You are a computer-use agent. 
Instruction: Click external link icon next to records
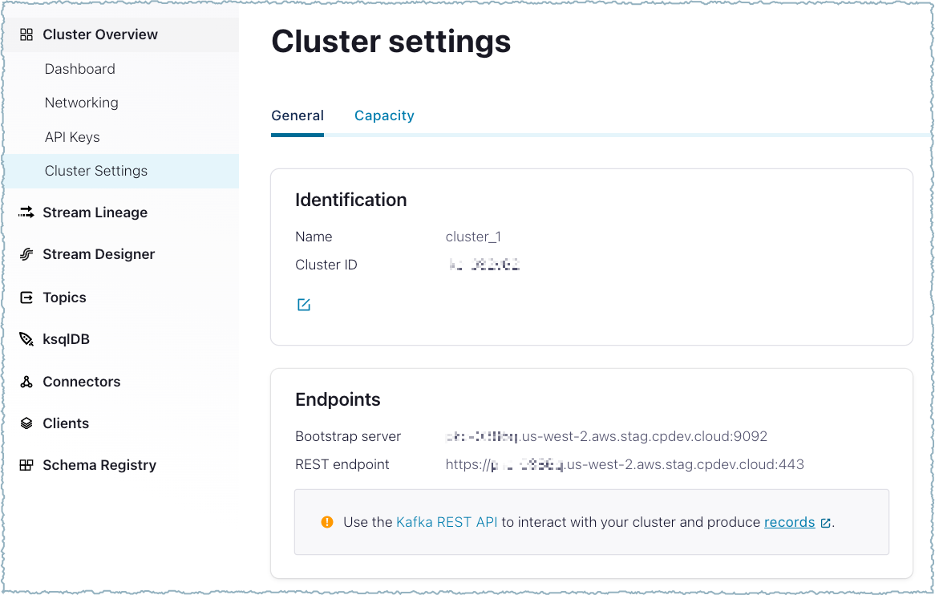tap(825, 523)
